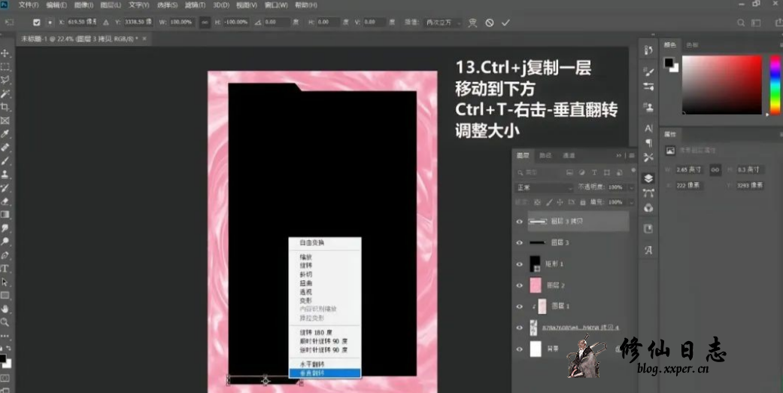This screenshot has height=393, width=783.
Task: Select the Move tool in the toolbar
Action: click(5, 53)
